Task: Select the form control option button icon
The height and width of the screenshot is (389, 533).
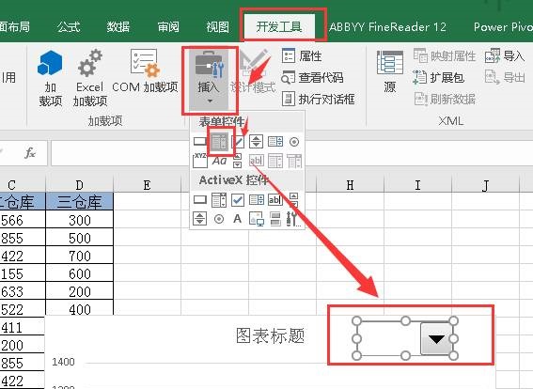Action: [x=294, y=142]
